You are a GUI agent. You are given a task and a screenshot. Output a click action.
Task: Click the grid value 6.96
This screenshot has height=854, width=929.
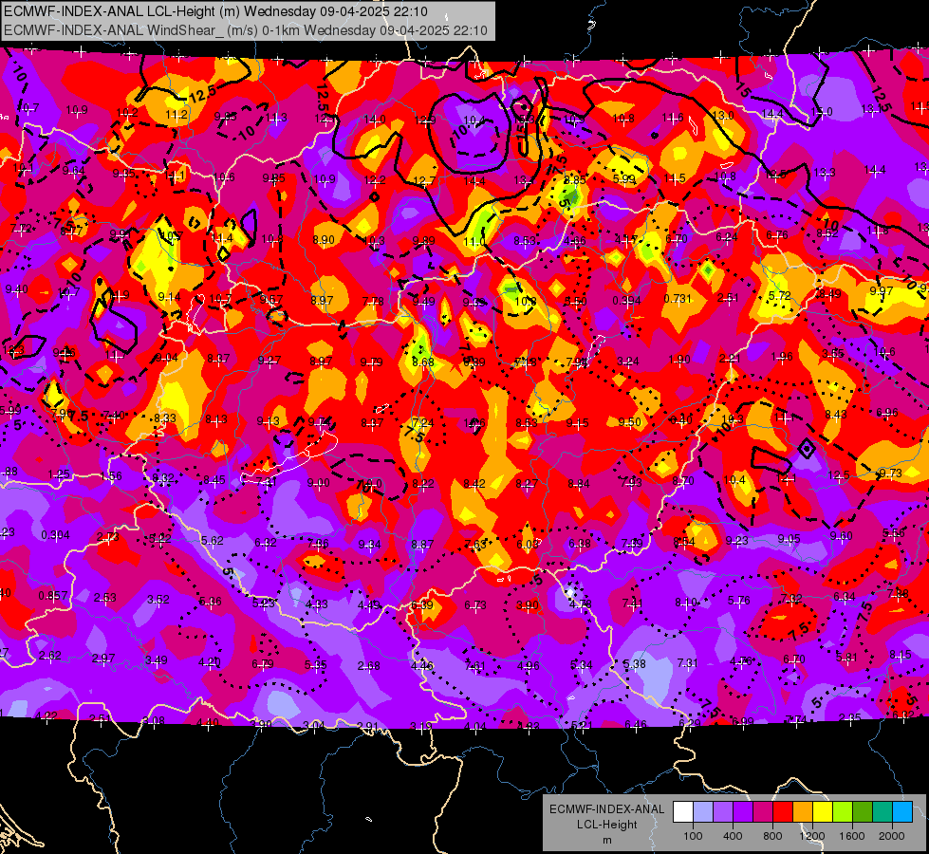(887, 413)
